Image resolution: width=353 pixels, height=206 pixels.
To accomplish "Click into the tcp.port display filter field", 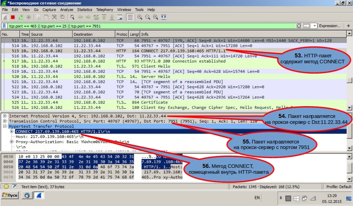I will tap(152, 26).
